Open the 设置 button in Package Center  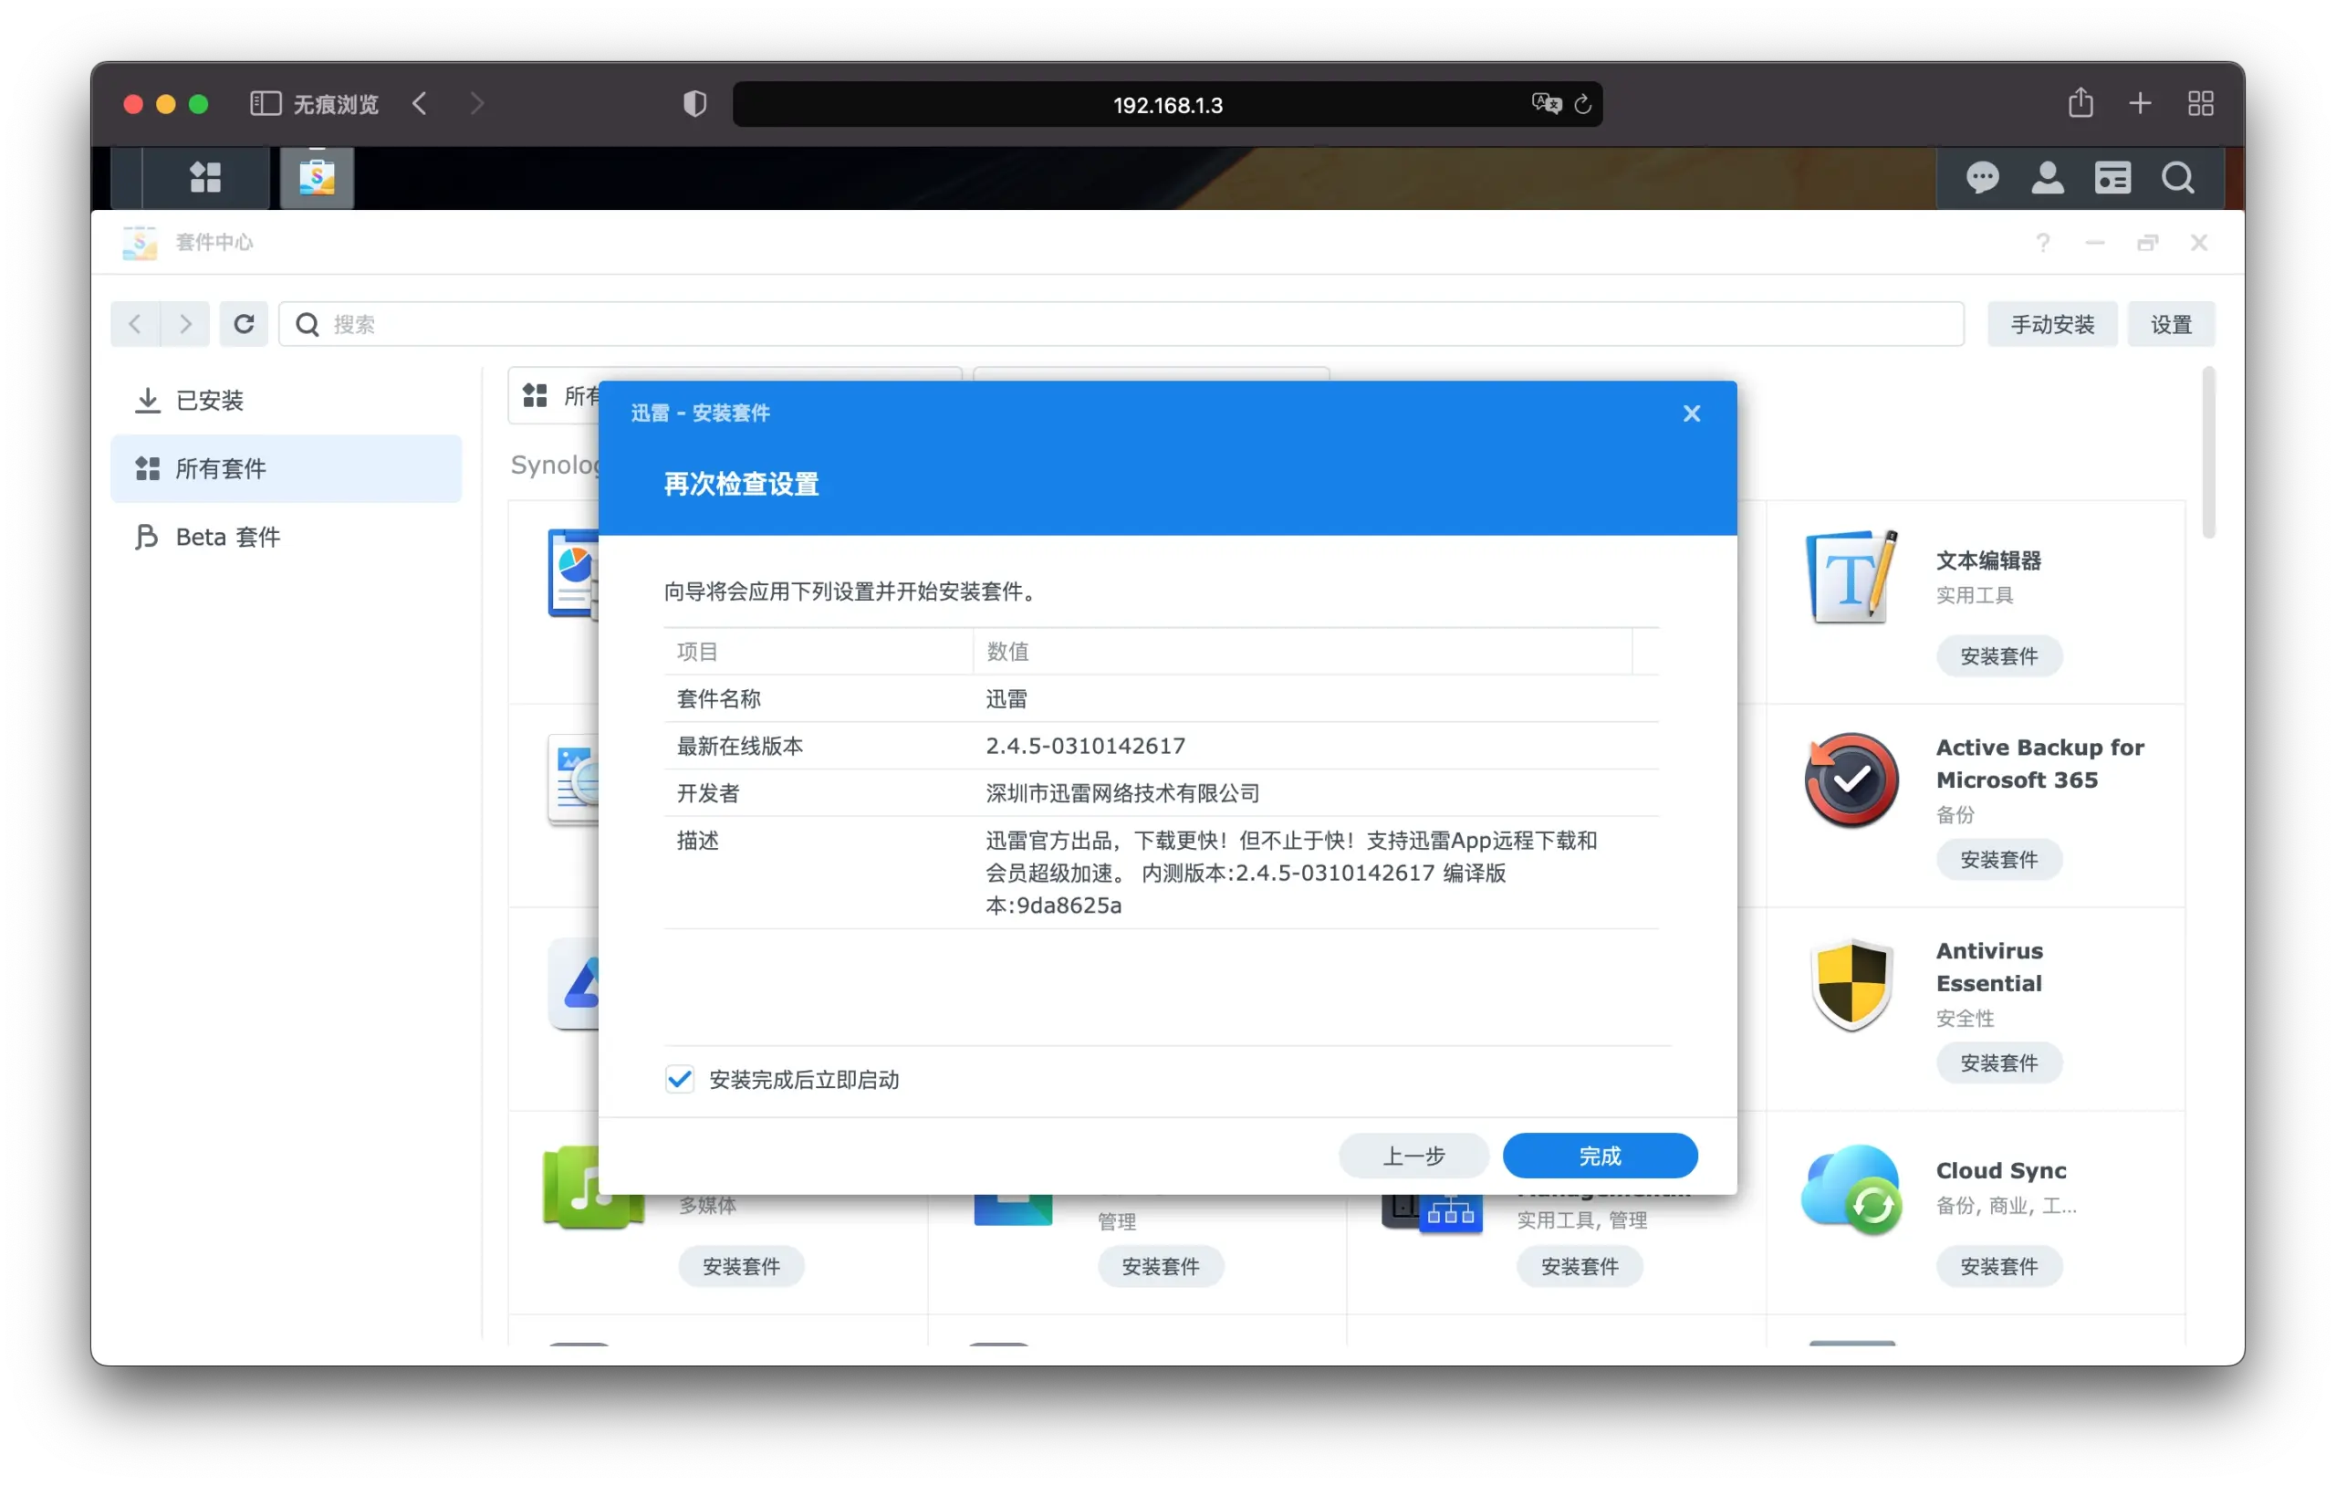pos(2171,324)
